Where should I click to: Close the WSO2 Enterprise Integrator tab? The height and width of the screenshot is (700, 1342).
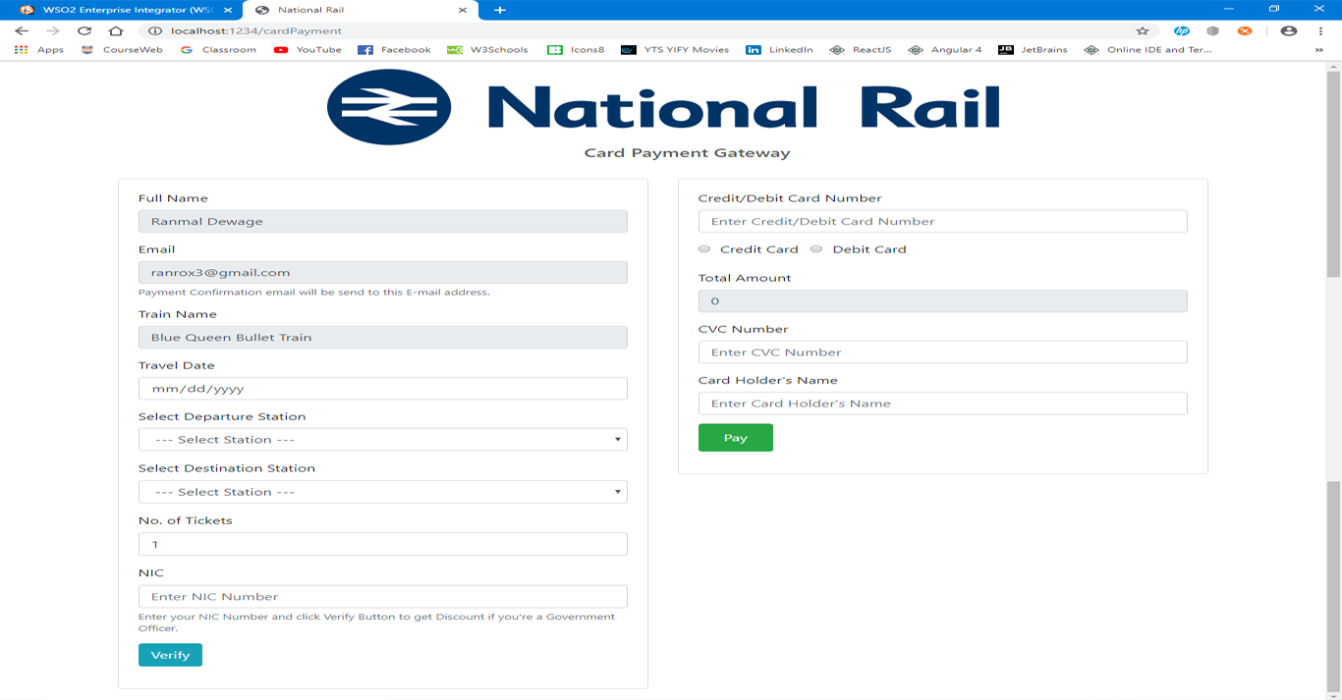228,10
